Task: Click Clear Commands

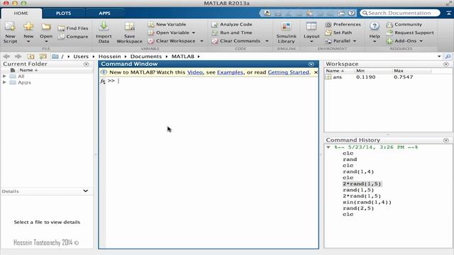Action: tap(236, 41)
